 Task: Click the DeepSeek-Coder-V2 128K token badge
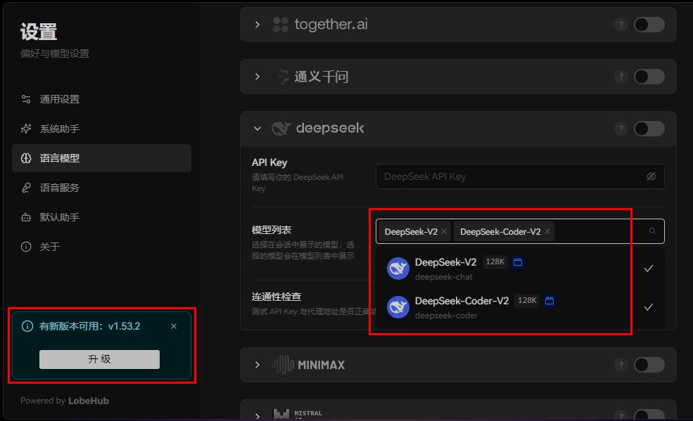tap(527, 301)
